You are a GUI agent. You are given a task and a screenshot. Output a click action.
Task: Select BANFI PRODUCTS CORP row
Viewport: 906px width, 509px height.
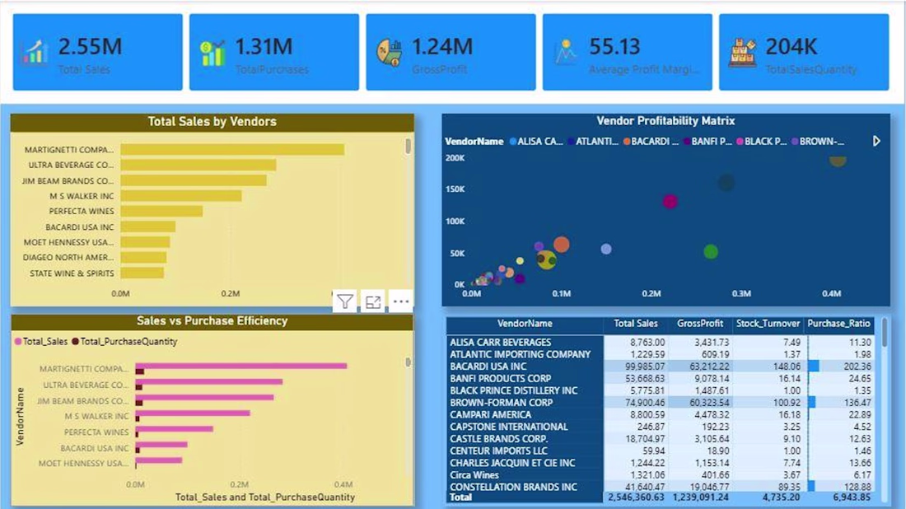[x=660, y=378]
